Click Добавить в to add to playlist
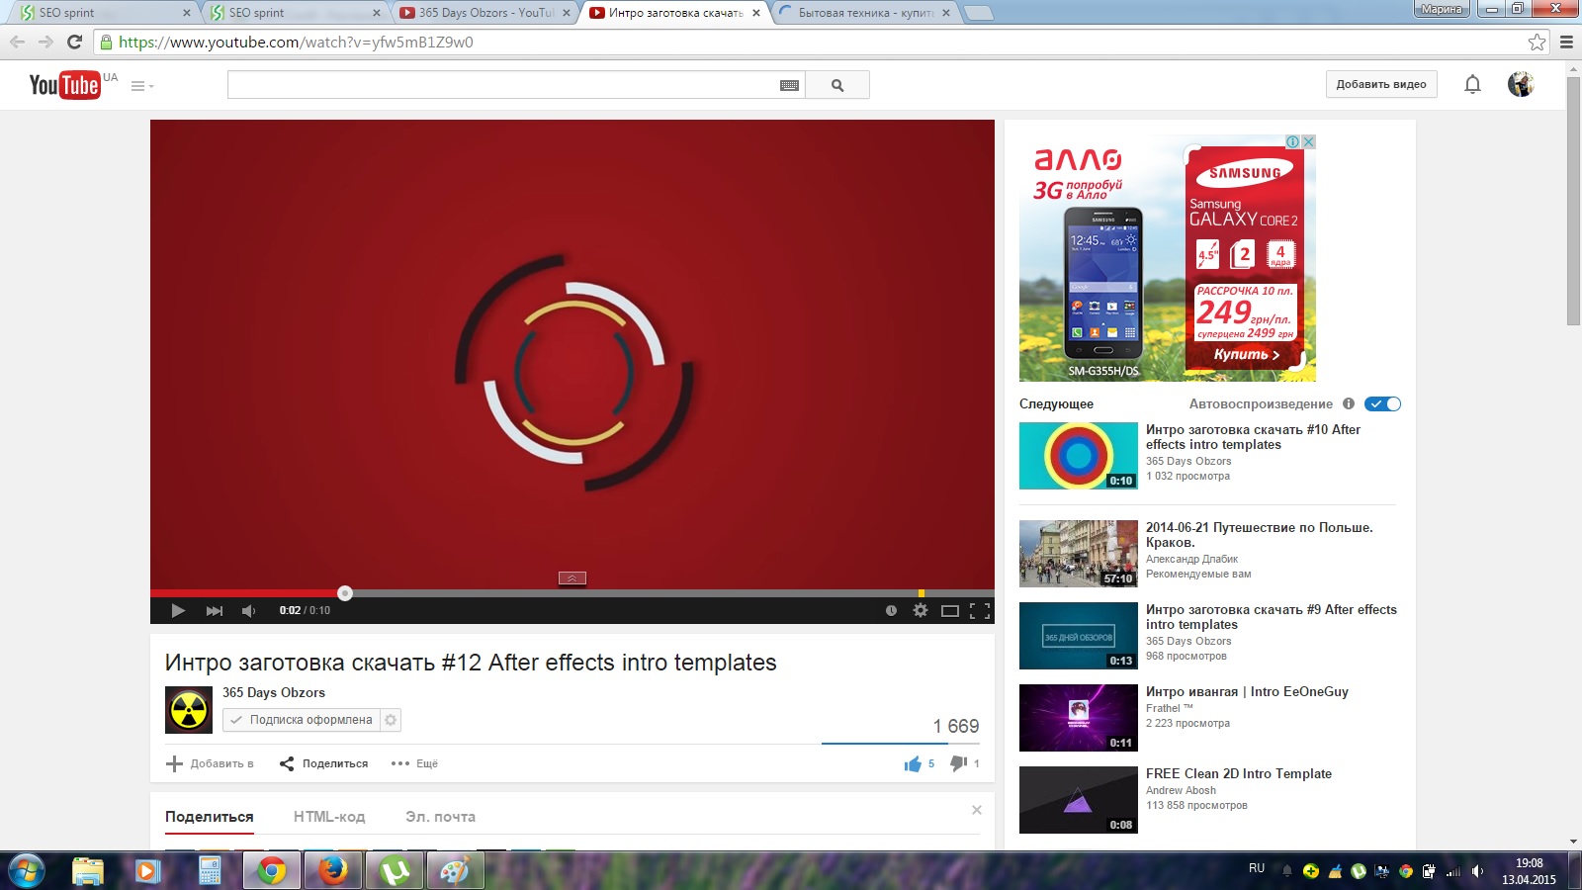The height and width of the screenshot is (890, 1582). (x=210, y=763)
